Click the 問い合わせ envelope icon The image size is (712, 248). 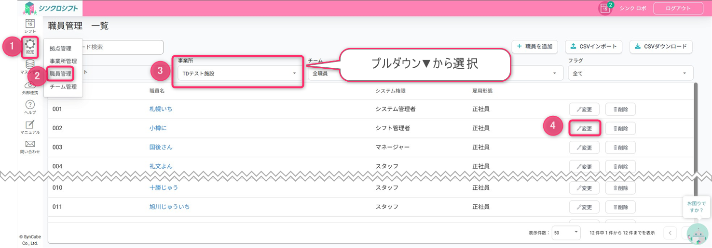[30, 146]
